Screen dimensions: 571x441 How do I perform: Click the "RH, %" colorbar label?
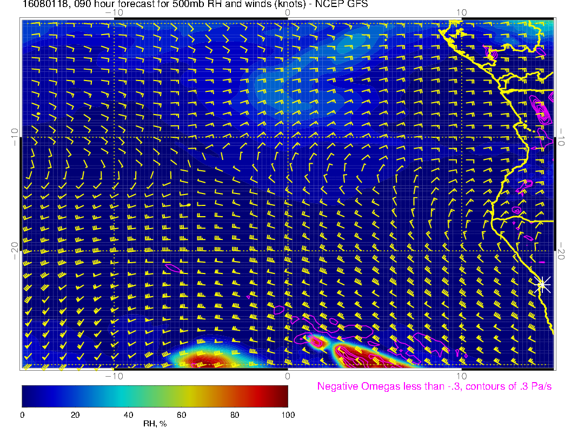[155, 424]
